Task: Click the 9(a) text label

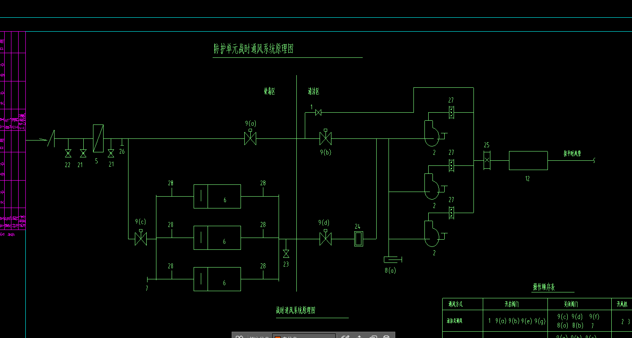Action: point(251,124)
